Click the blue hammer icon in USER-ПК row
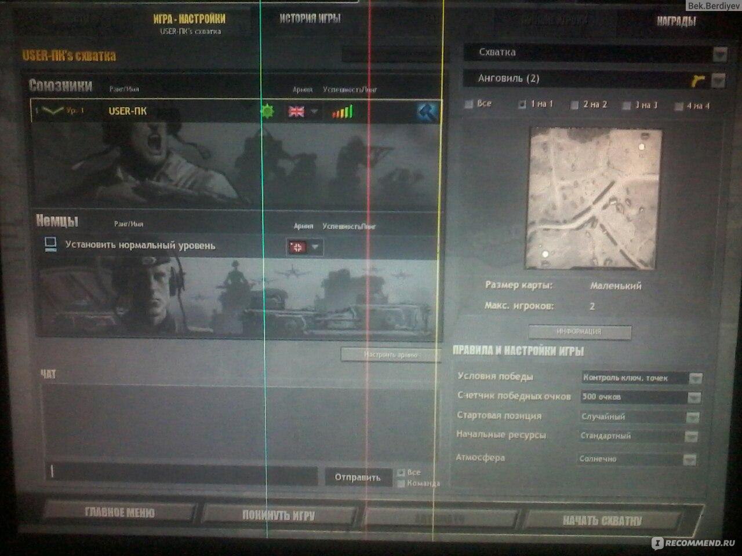The image size is (742, 556). pyautogui.click(x=427, y=111)
